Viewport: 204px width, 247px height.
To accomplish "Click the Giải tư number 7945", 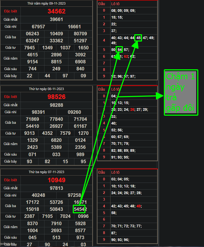I will click(x=29, y=48).
